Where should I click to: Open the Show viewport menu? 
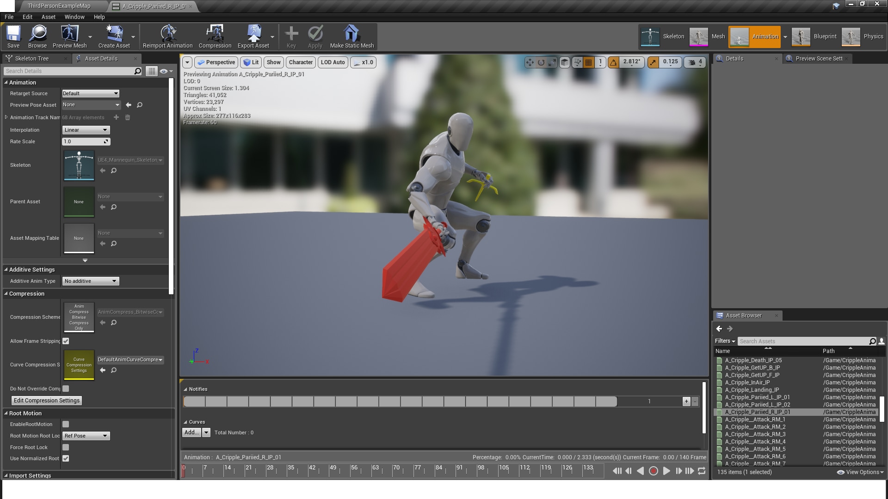click(274, 62)
